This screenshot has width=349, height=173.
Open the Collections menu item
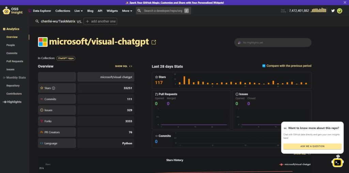coord(63,11)
